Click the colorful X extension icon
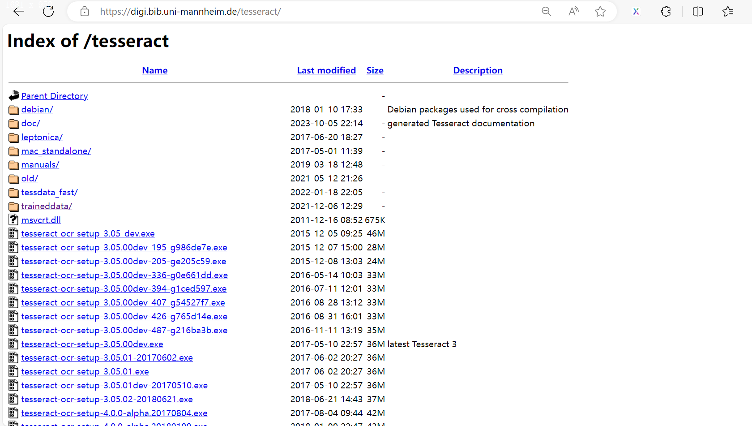The image size is (752, 426). tap(636, 12)
